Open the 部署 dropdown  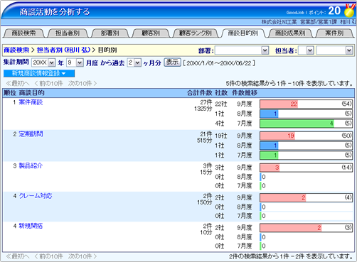pyautogui.click(x=242, y=50)
